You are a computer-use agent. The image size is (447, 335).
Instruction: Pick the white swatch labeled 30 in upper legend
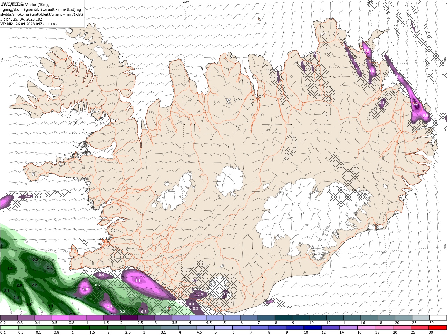point(438,318)
